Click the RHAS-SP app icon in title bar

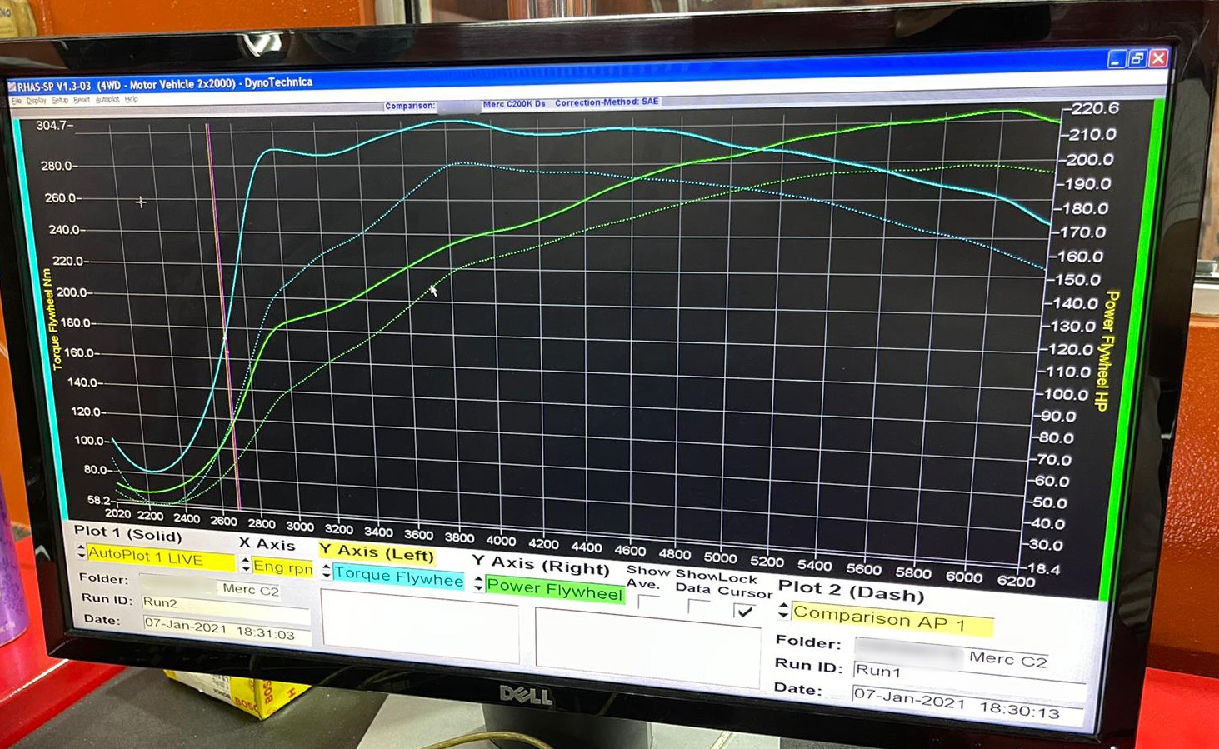(x=12, y=87)
